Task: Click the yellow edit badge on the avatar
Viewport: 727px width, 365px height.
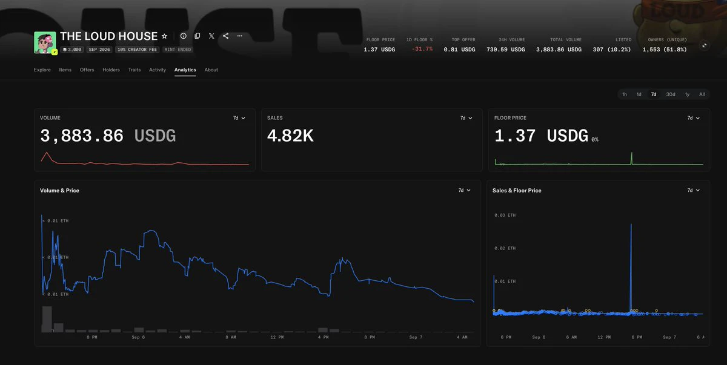Action: pos(55,53)
